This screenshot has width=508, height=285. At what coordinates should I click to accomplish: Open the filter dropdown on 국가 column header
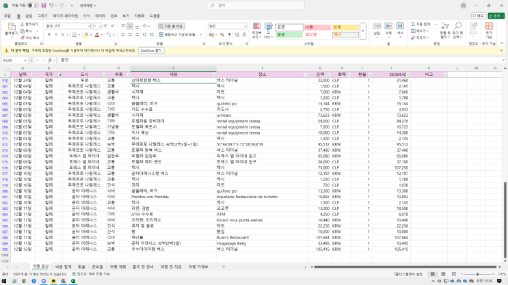click(x=60, y=74)
